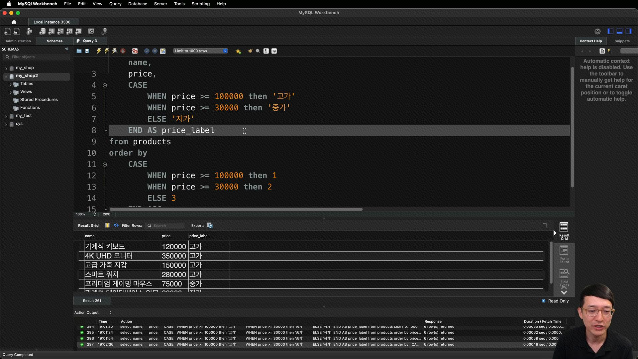Rollback the transaction X icon
Screen dimensions: 638x359
(x=155, y=51)
